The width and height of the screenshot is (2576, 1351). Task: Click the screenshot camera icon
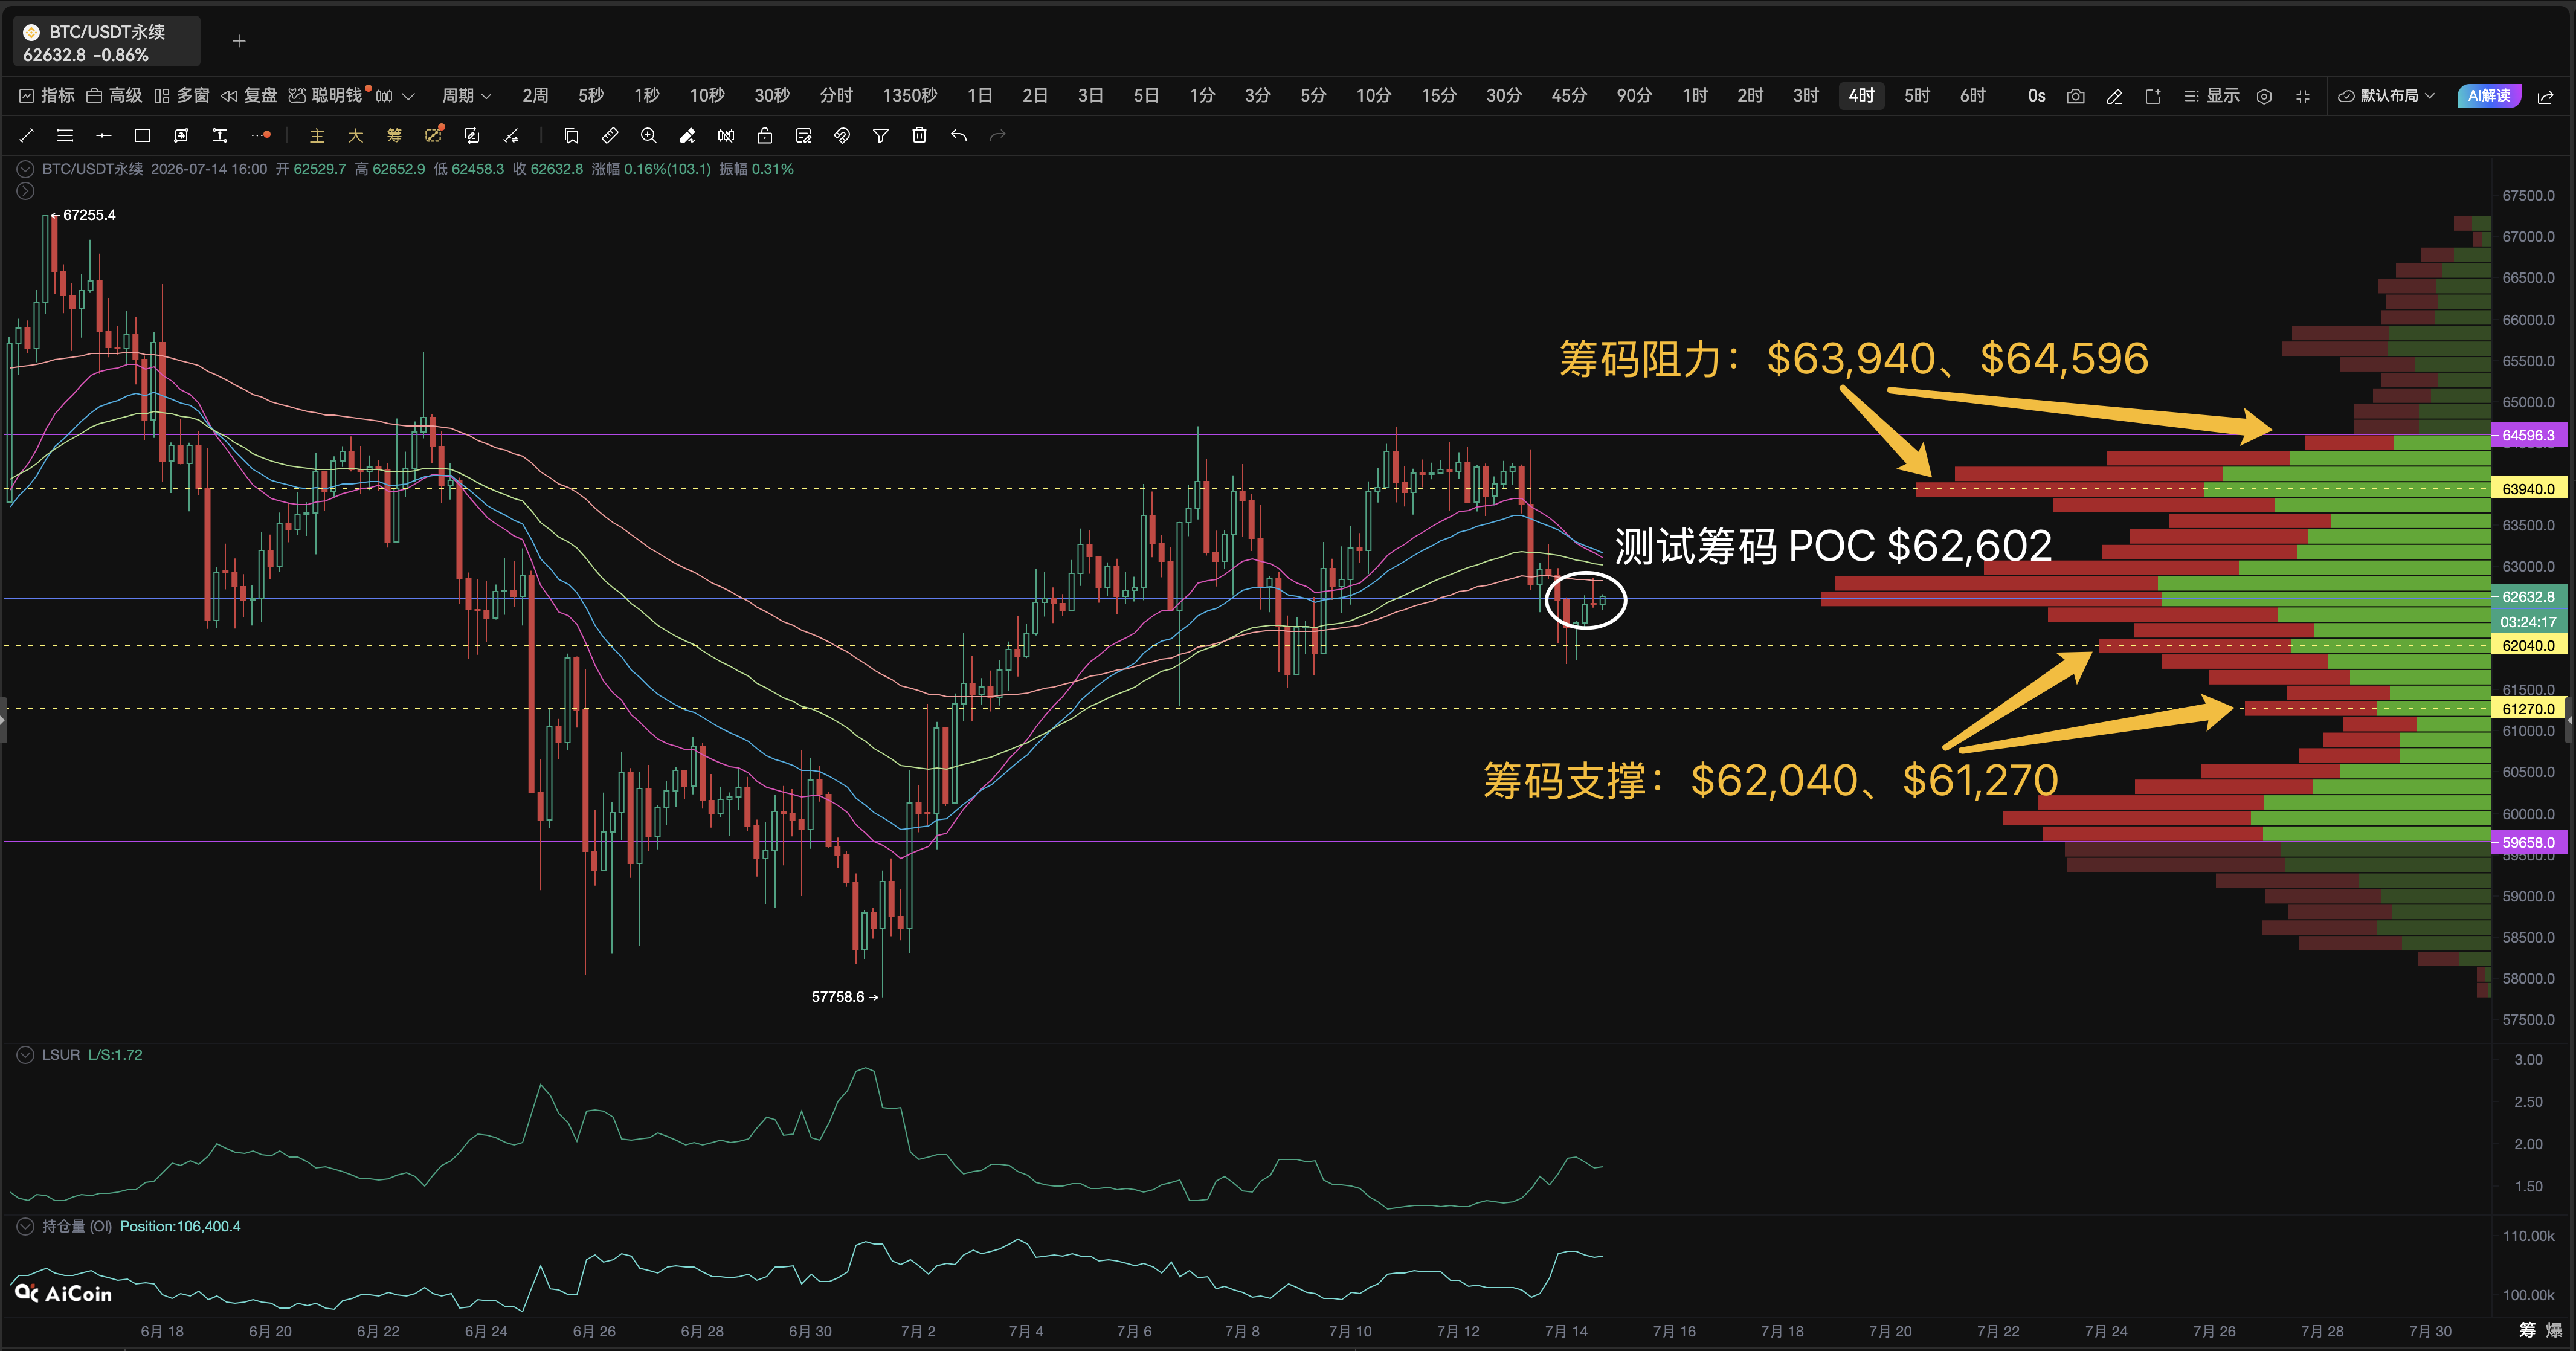[2076, 96]
